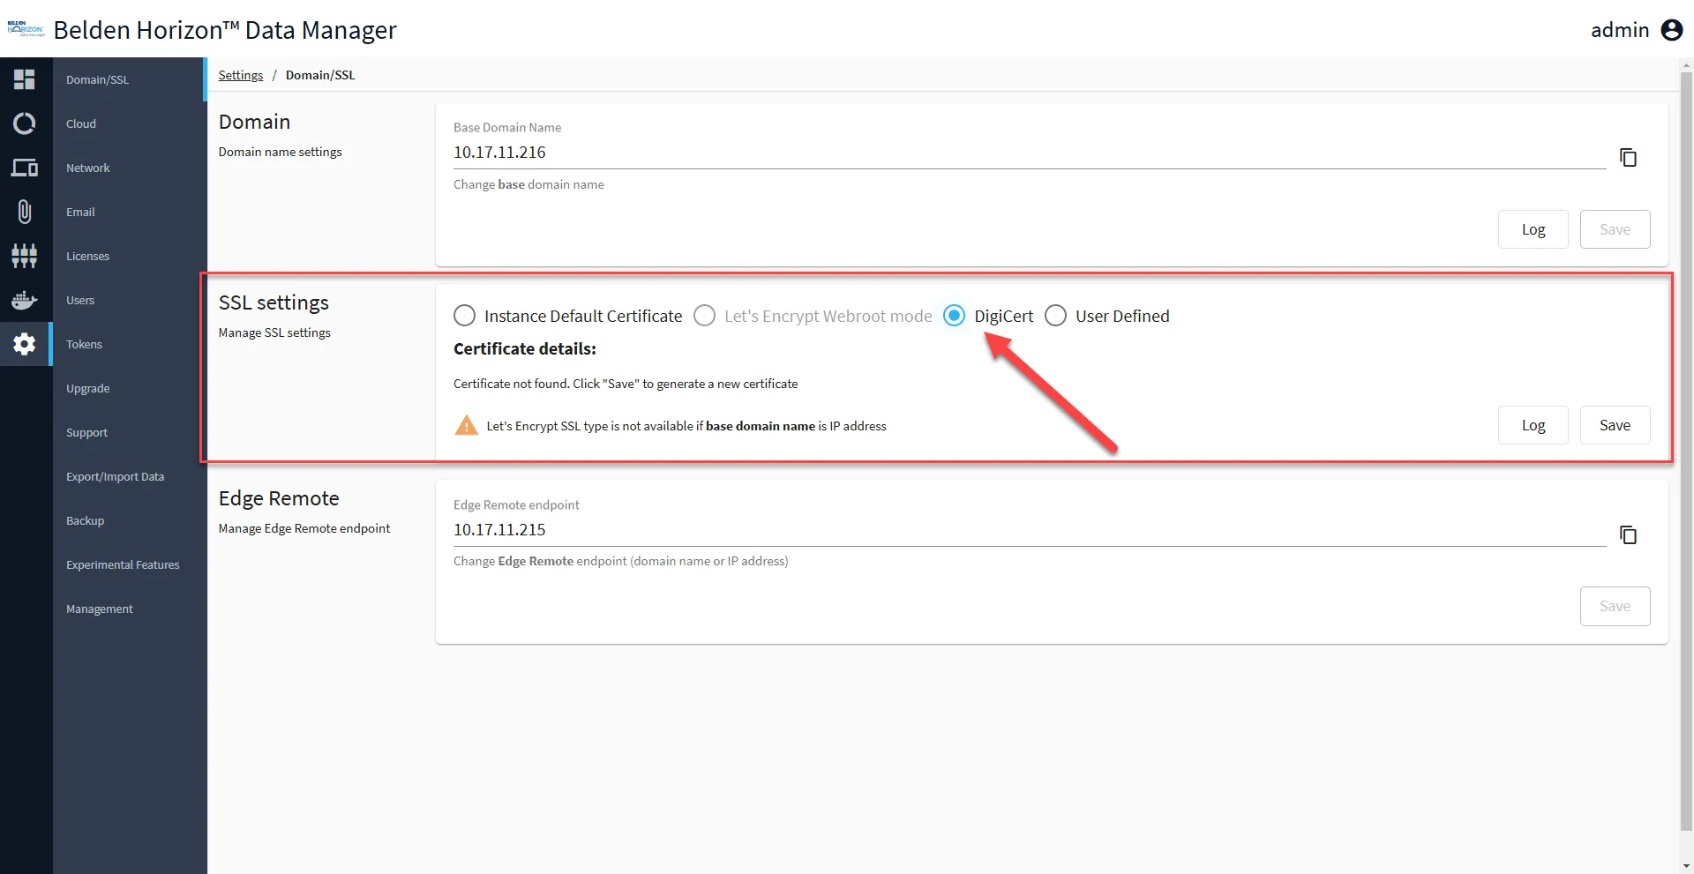Screen dimensions: 1694x874
Task: Go to Licenses in settings menu
Action: [130, 256]
